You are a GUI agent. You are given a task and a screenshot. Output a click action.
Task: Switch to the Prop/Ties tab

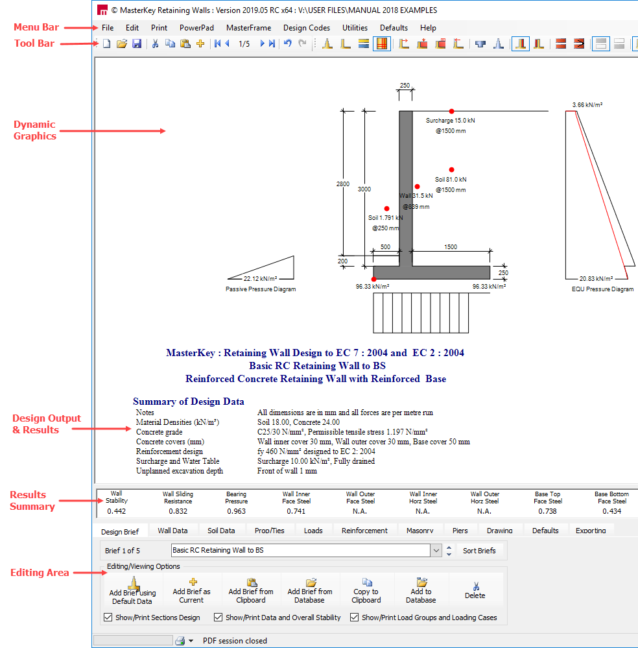coord(270,531)
